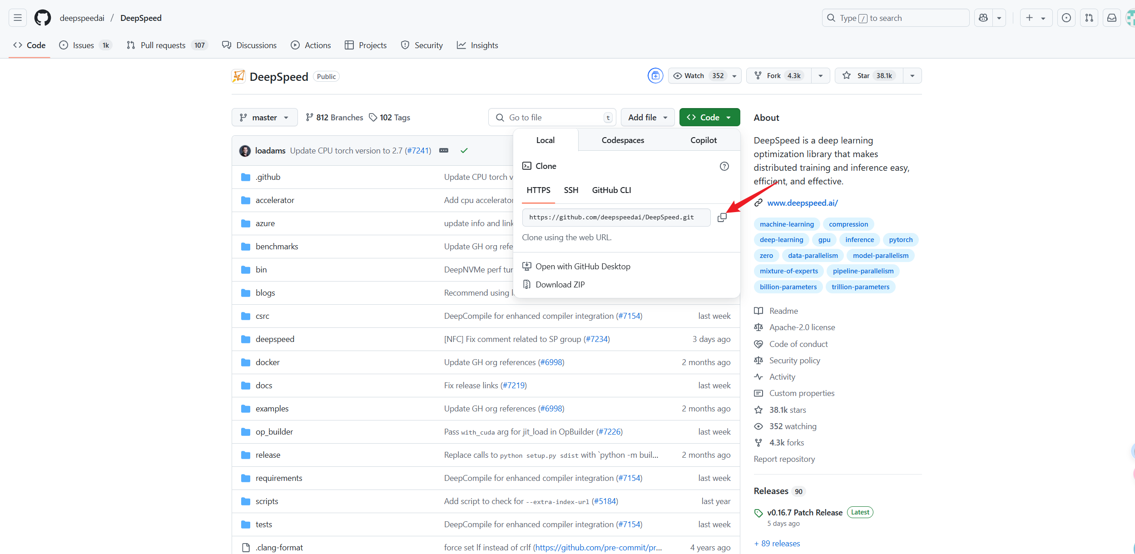Open the Copilot icon in the header
Screen dimensions: 1135x554
coord(983,18)
